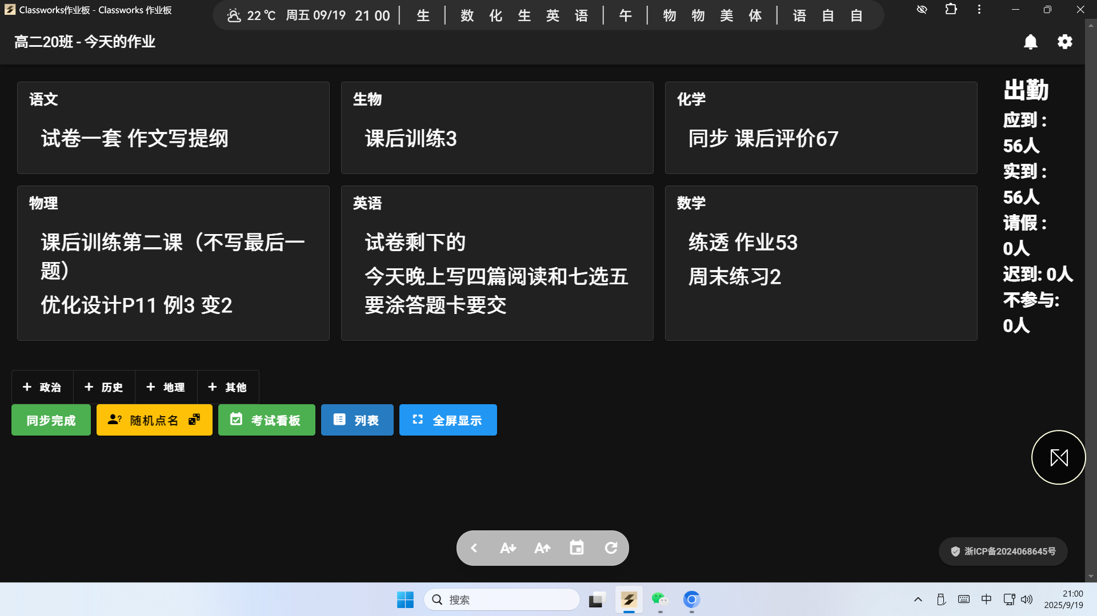
Task: Open the 考试看板 exam board
Action: click(x=266, y=420)
